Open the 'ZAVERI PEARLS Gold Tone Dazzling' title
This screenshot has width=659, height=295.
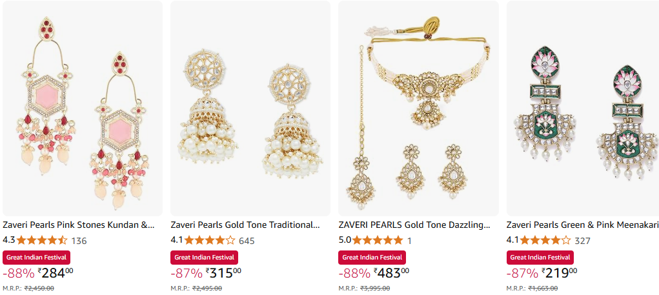coord(414,225)
